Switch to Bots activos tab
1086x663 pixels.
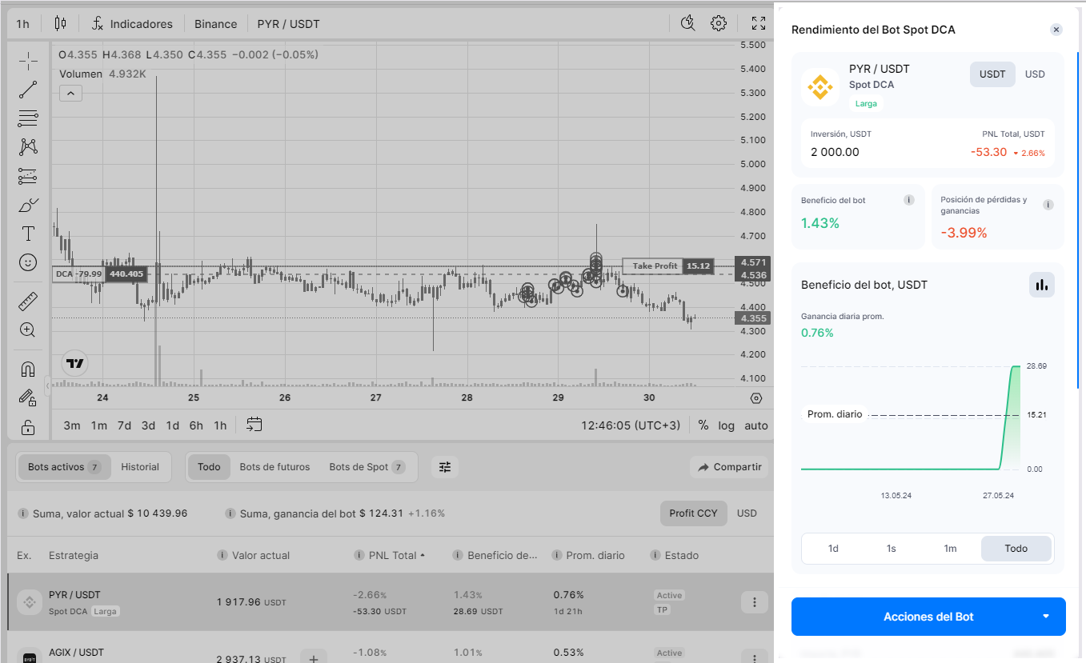(64, 467)
